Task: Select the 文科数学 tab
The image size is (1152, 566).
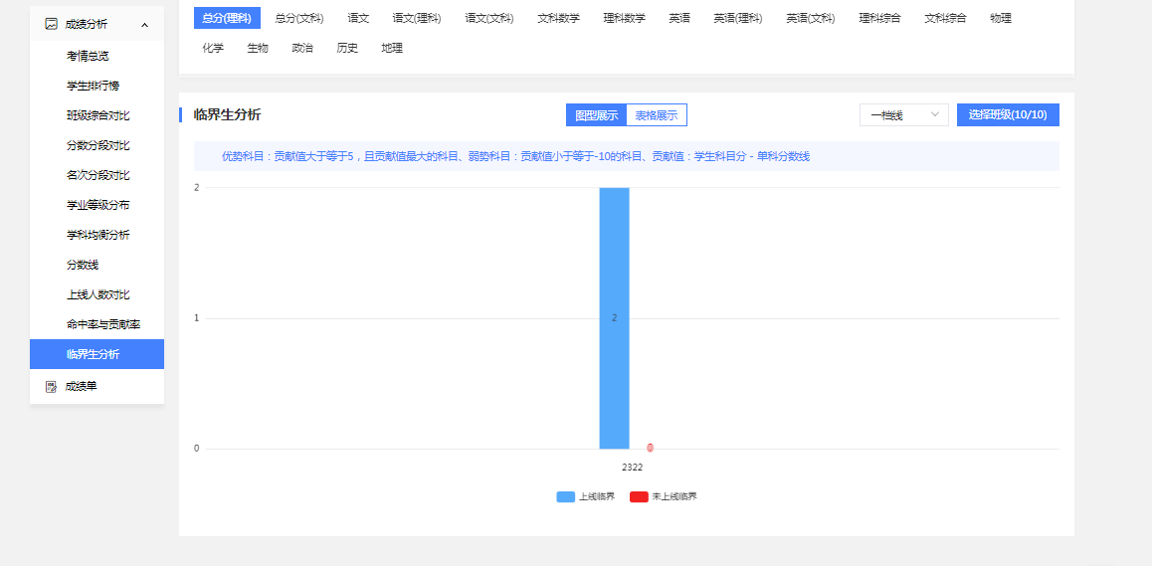Action: coord(558,18)
